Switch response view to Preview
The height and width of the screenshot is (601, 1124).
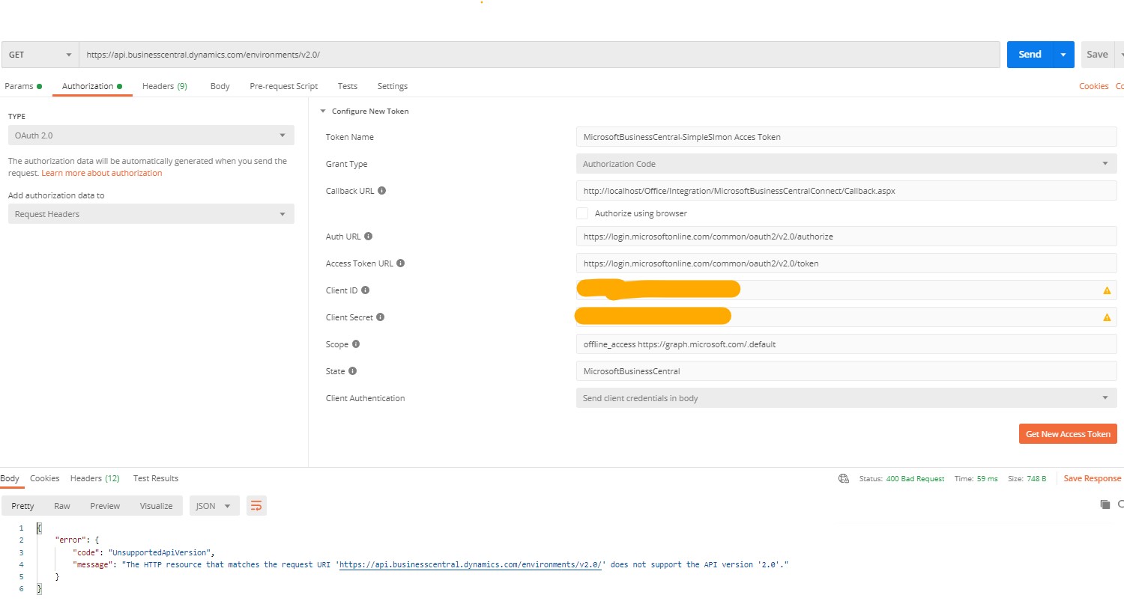(105, 506)
